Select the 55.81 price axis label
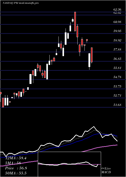Screen dimensions: 126x177 coord(117,68)
